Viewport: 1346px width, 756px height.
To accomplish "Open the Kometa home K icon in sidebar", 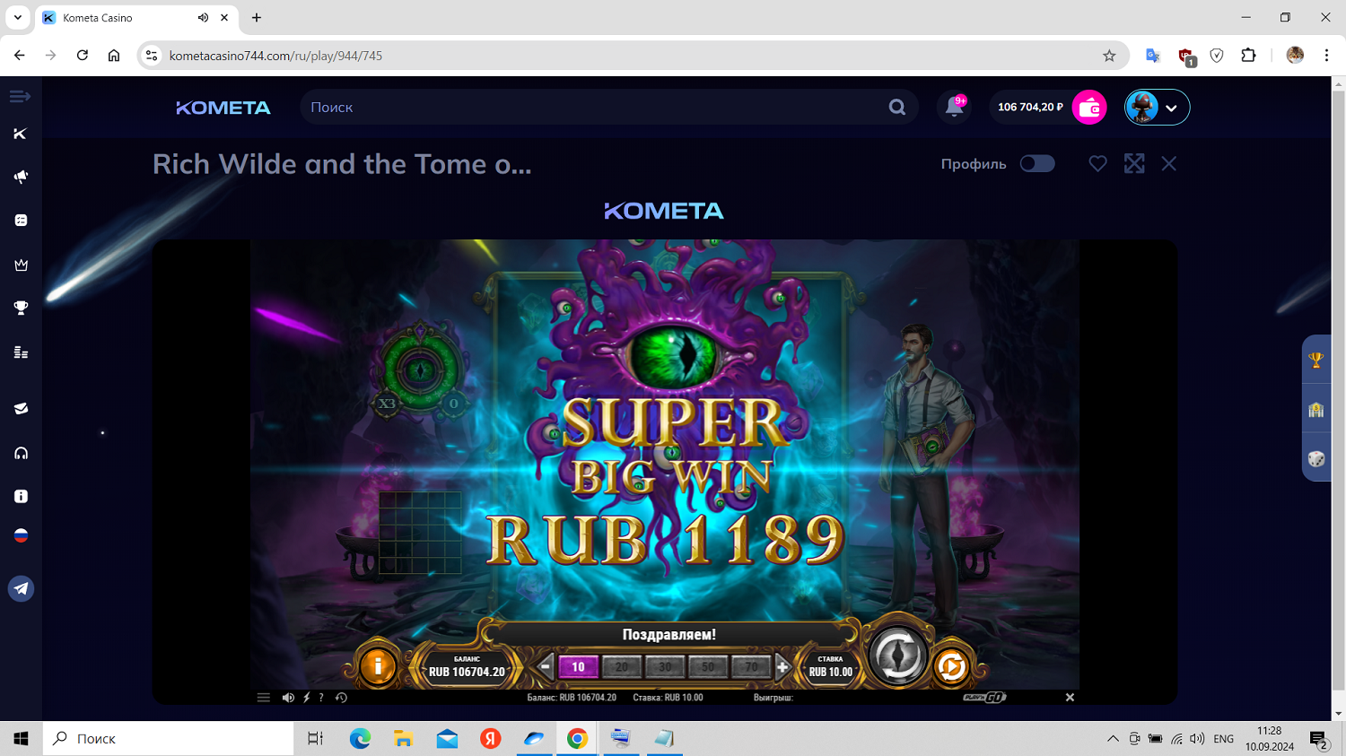I will [x=21, y=134].
